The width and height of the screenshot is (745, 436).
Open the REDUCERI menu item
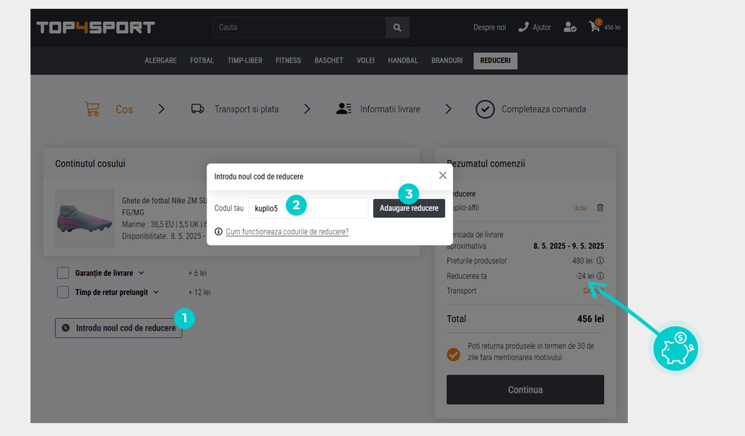495,61
